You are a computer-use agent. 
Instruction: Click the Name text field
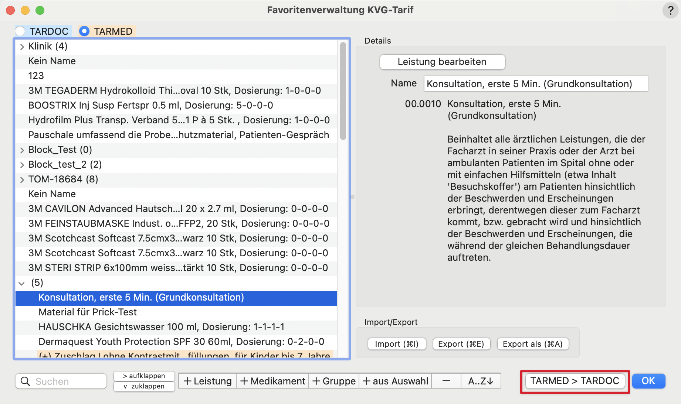(x=535, y=84)
